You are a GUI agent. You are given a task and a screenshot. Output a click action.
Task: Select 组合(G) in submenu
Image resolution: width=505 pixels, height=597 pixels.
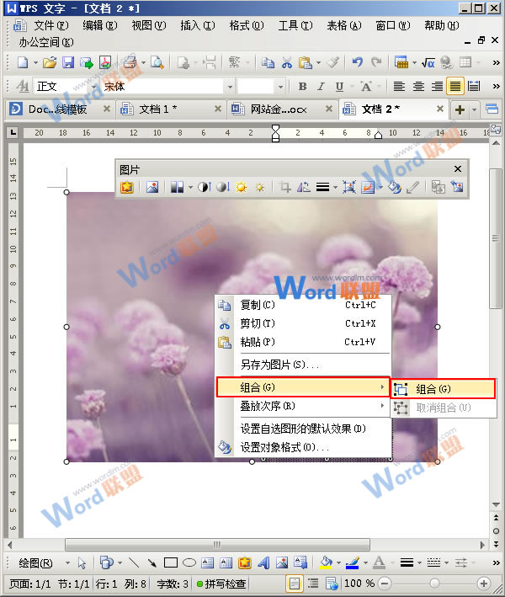click(444, 389)
